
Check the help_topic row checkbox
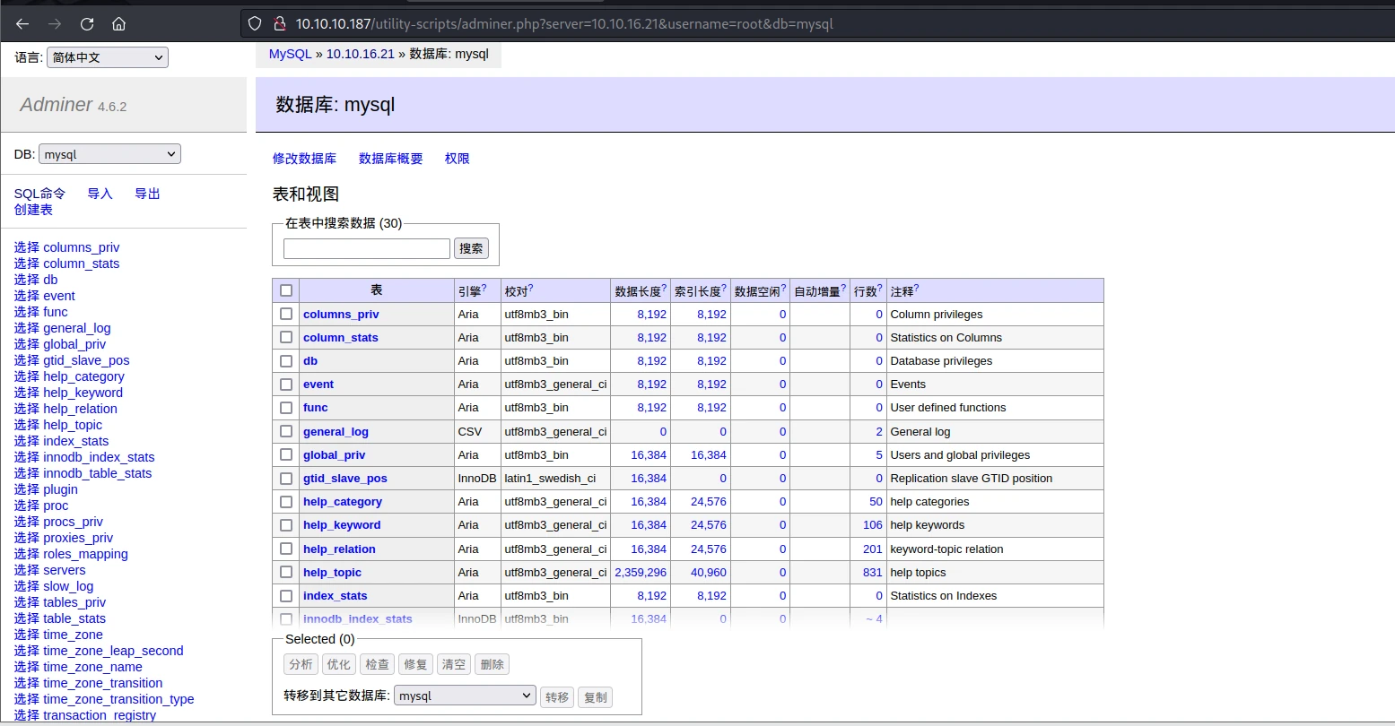click(286, 572)
